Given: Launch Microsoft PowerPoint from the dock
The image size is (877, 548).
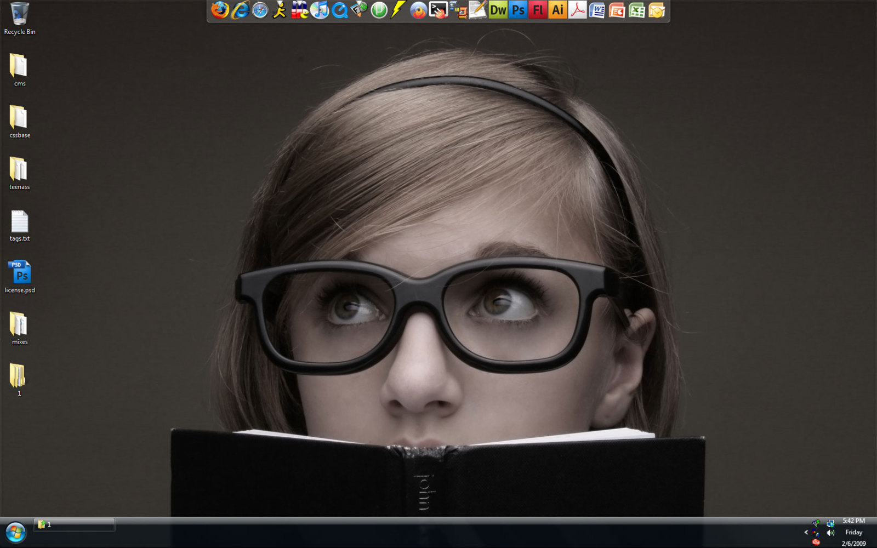Looking at the screenshot, I should [x=617, y=10].
